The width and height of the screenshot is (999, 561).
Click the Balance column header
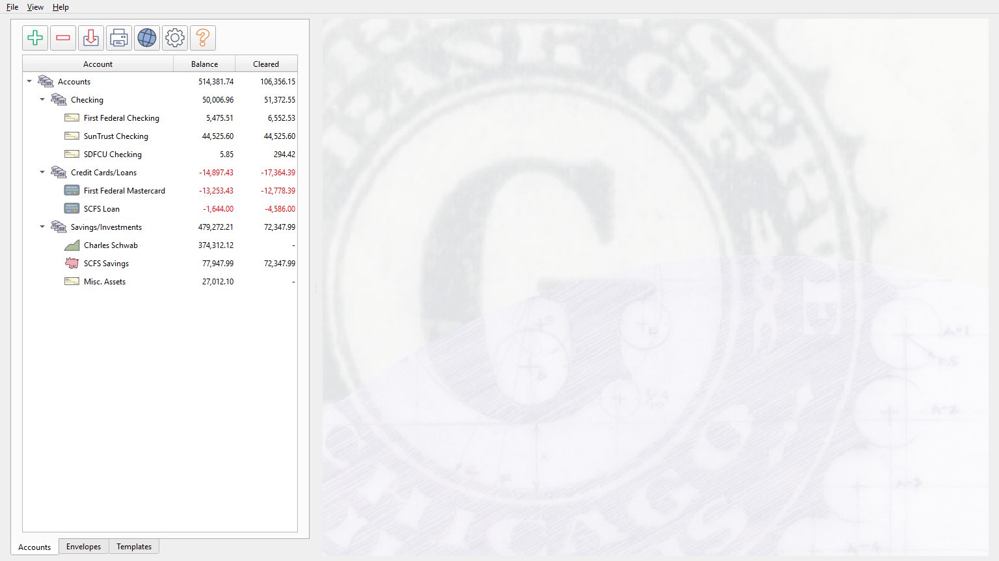[204, 64]
